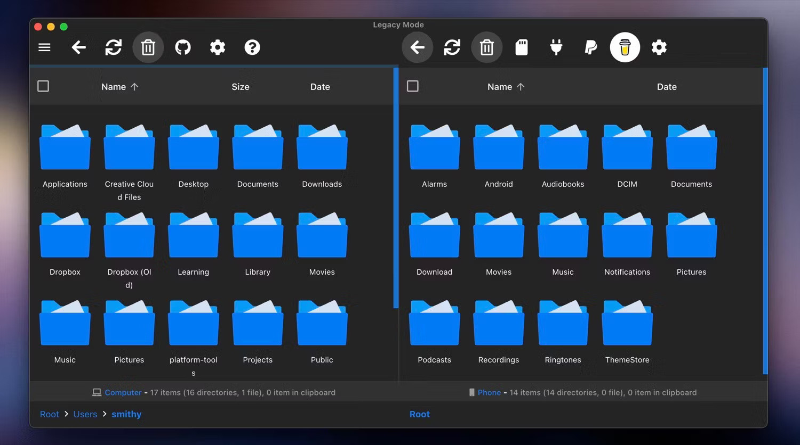
Task: Select all items in the Phone pane
Action: (x=412, y=86)
